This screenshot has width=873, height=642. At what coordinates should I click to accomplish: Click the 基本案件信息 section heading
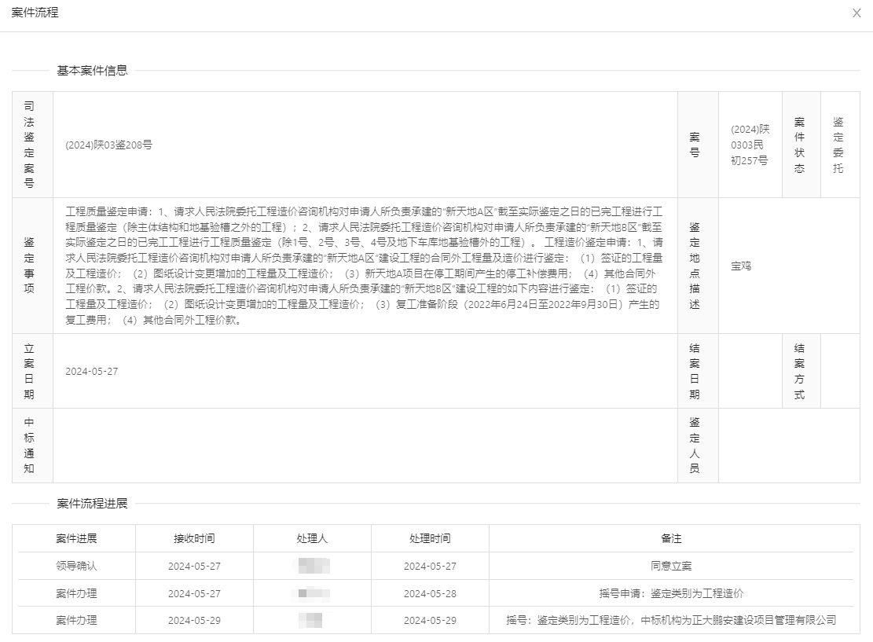(x=92, y=71)
